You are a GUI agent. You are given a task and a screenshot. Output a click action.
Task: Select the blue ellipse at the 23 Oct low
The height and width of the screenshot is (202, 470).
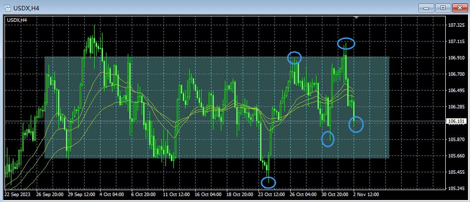[268, 183]
